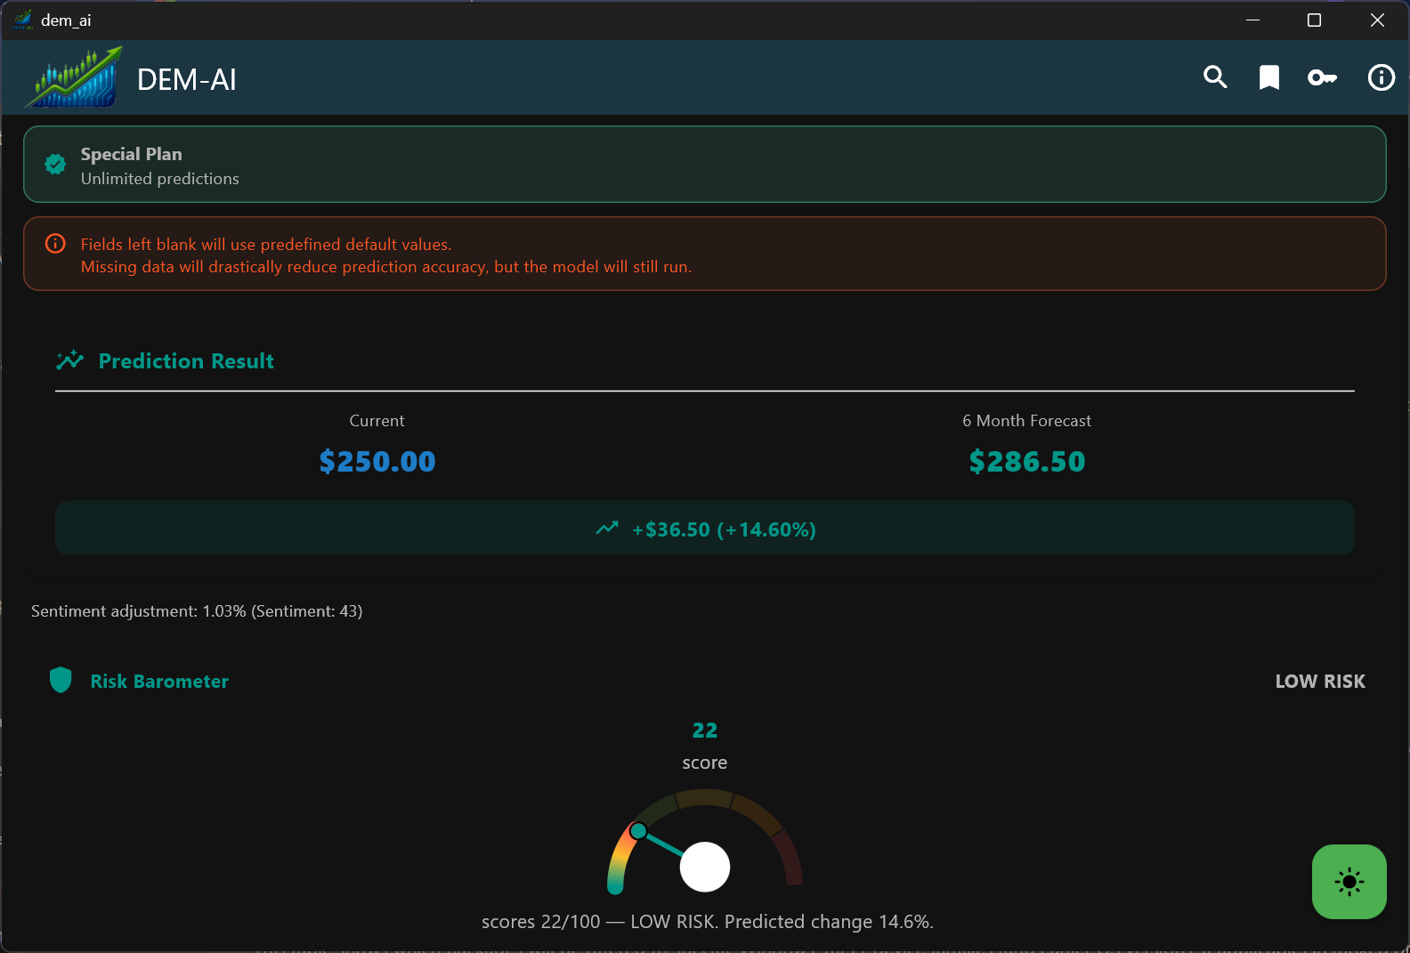This screenshot has height=953, width=1410.
Task: Click the scores 22/100 summary text
Action: (708, 922)
